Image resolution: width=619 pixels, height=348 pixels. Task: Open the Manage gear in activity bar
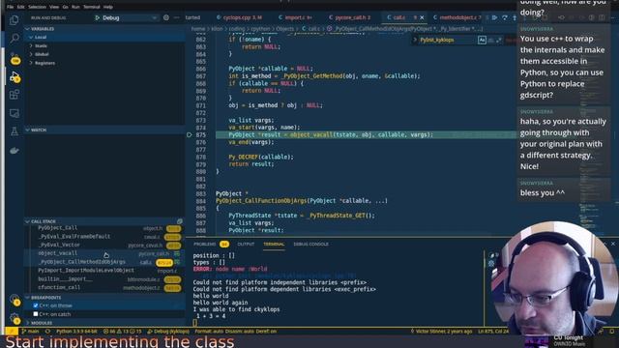15,318
